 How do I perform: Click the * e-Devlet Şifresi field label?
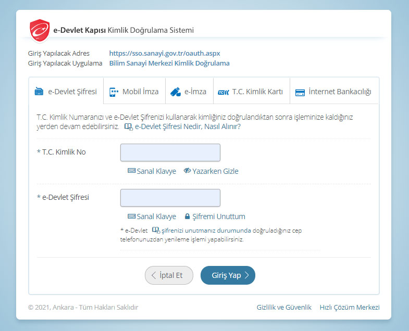(63, 197)
